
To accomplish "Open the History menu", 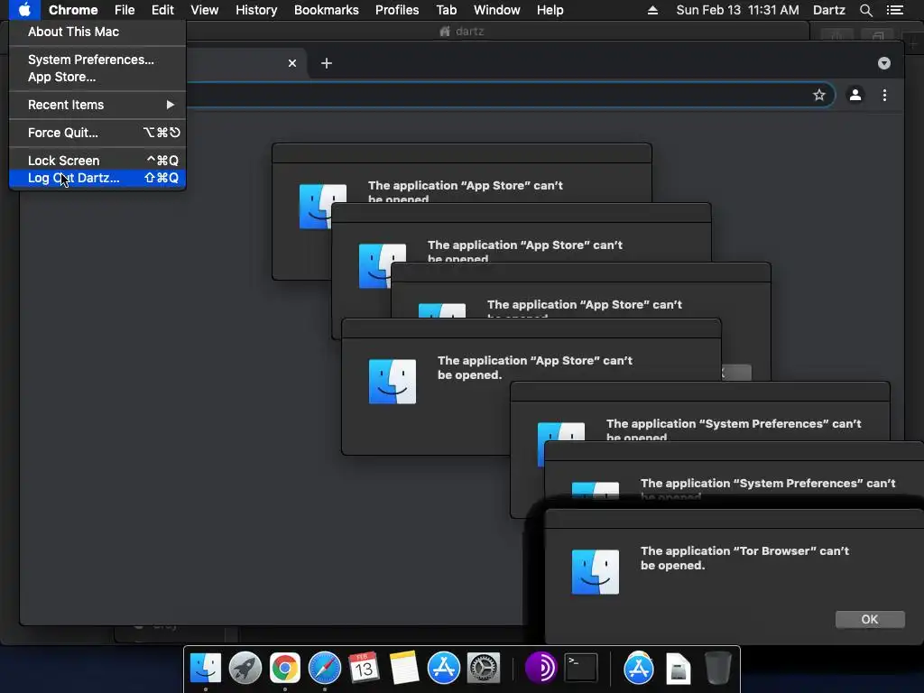I will (x=256, y=10).
